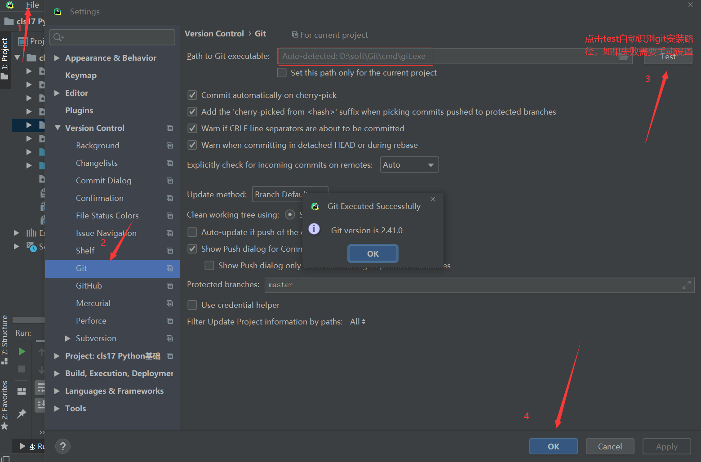701x462 pixels.
Task: Close the Git Executed Successfully popup
Action: click(433, 199)
